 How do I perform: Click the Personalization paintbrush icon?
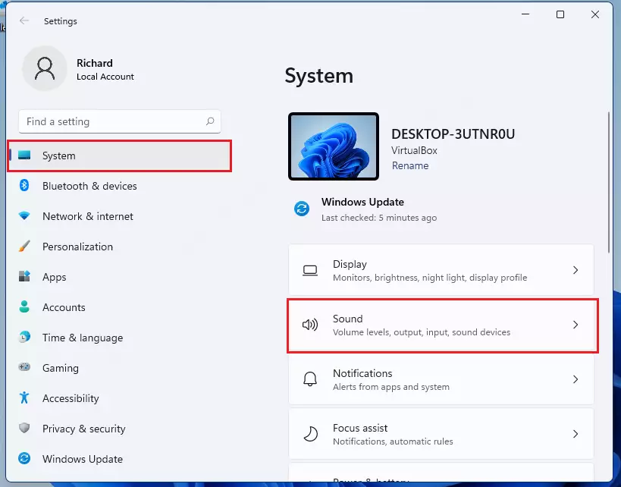point(24,246)
